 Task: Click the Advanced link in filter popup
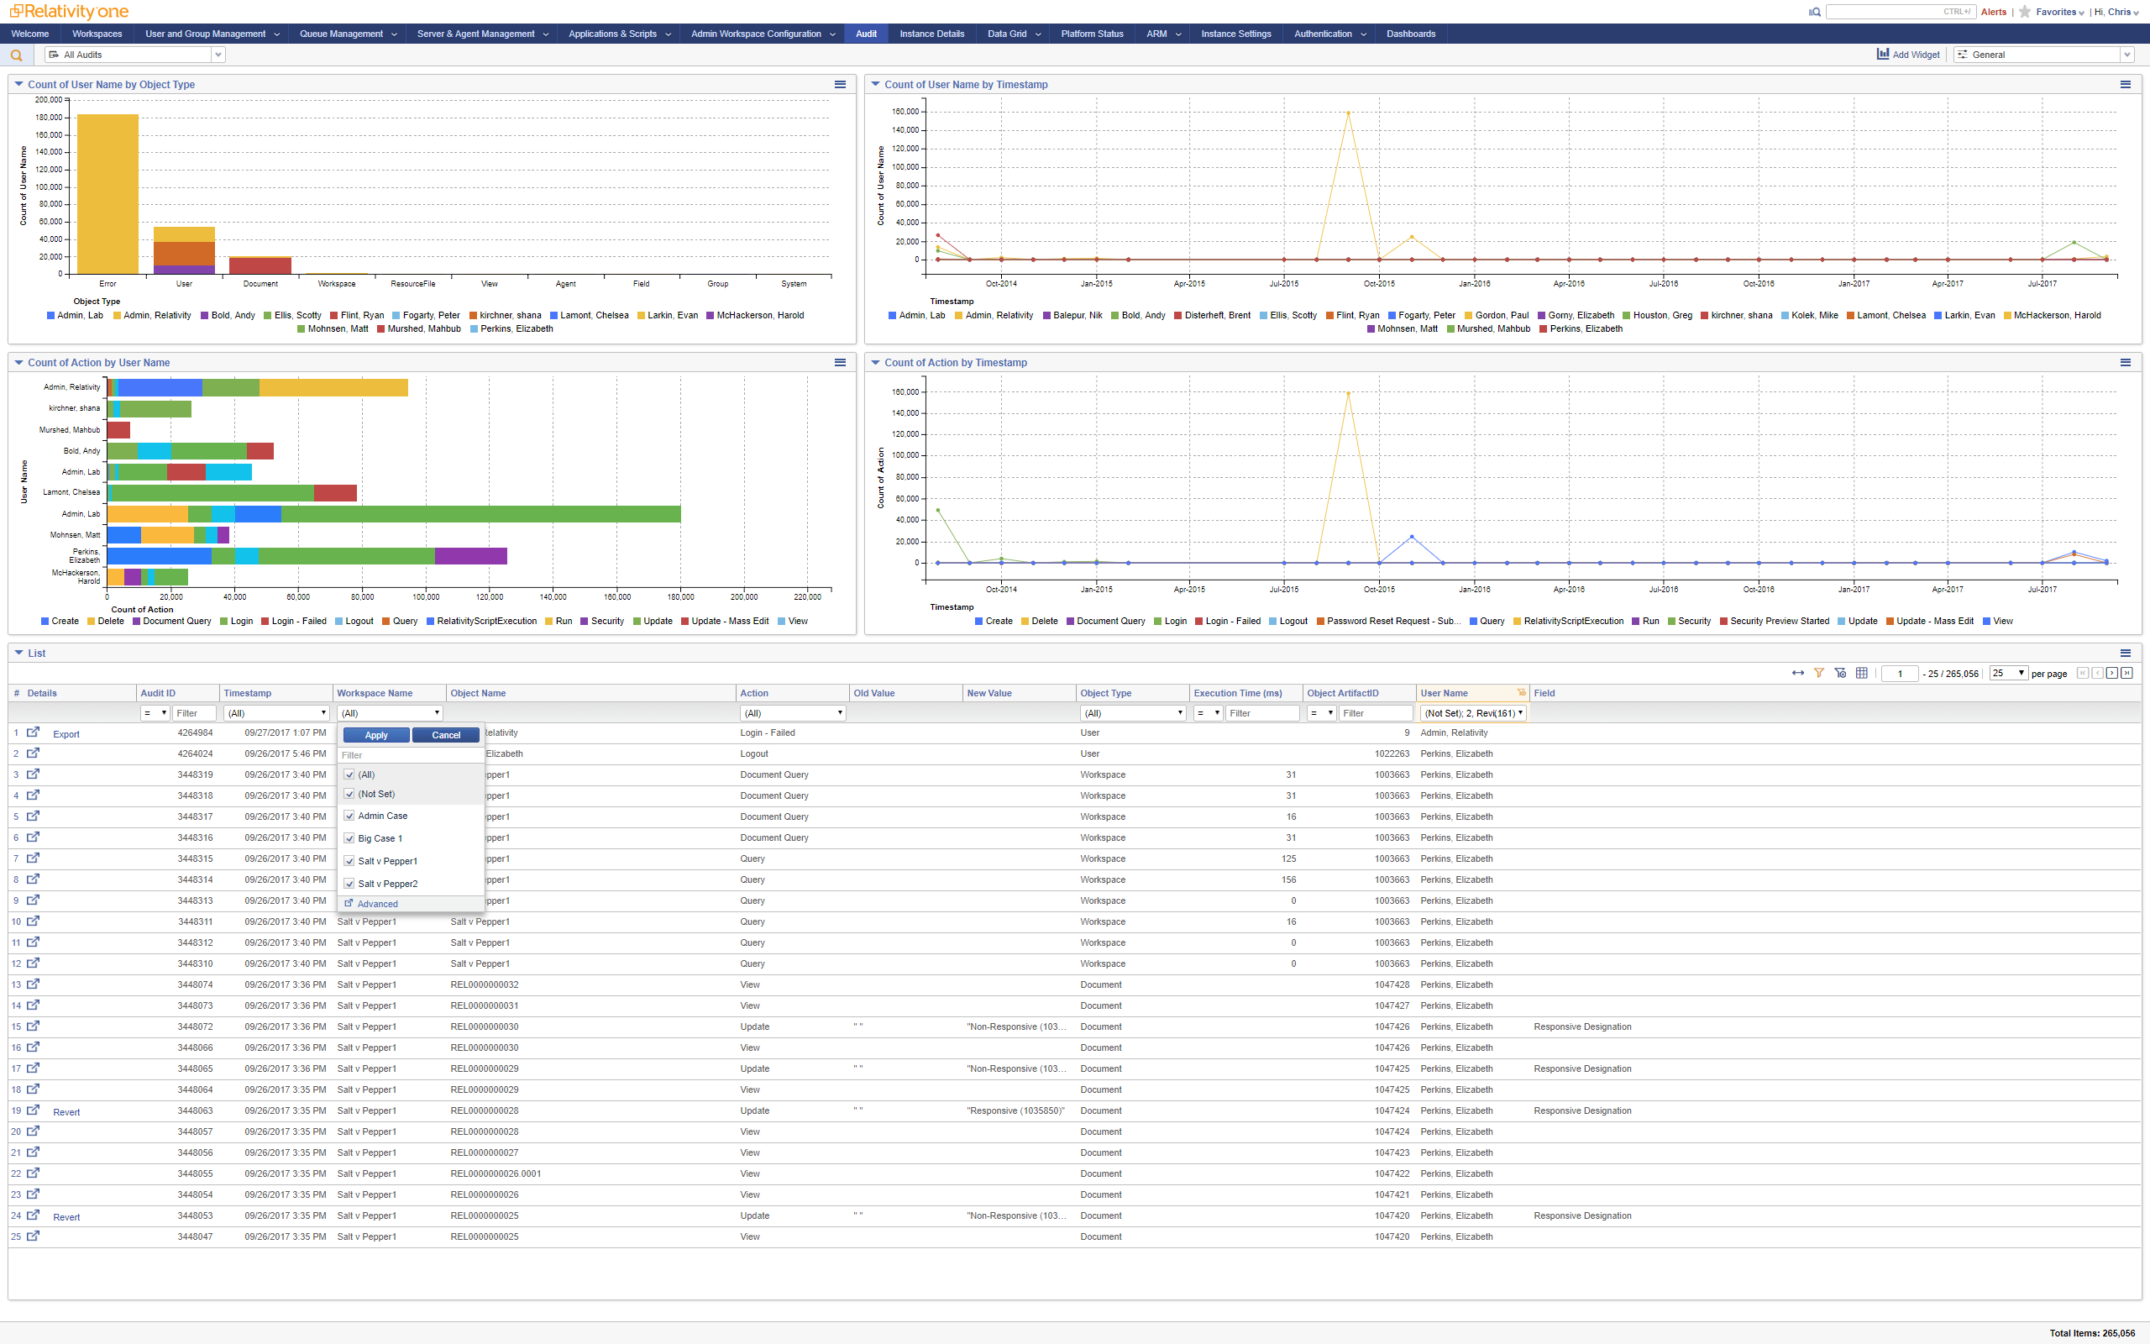pos(377,904)
